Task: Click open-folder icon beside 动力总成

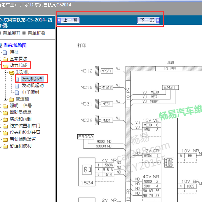Action: click(5, 66)
